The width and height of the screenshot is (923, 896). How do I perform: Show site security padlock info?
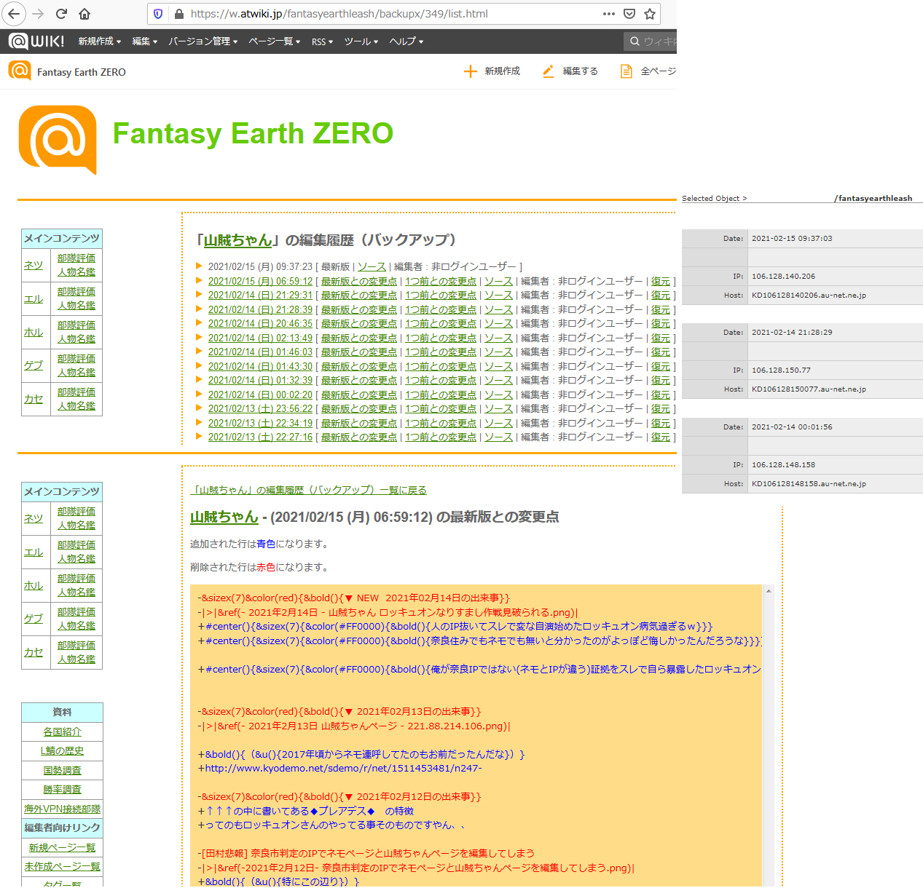point(178,14)
